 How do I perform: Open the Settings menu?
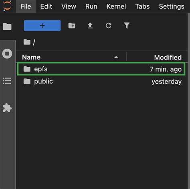(x=172, y=6)
